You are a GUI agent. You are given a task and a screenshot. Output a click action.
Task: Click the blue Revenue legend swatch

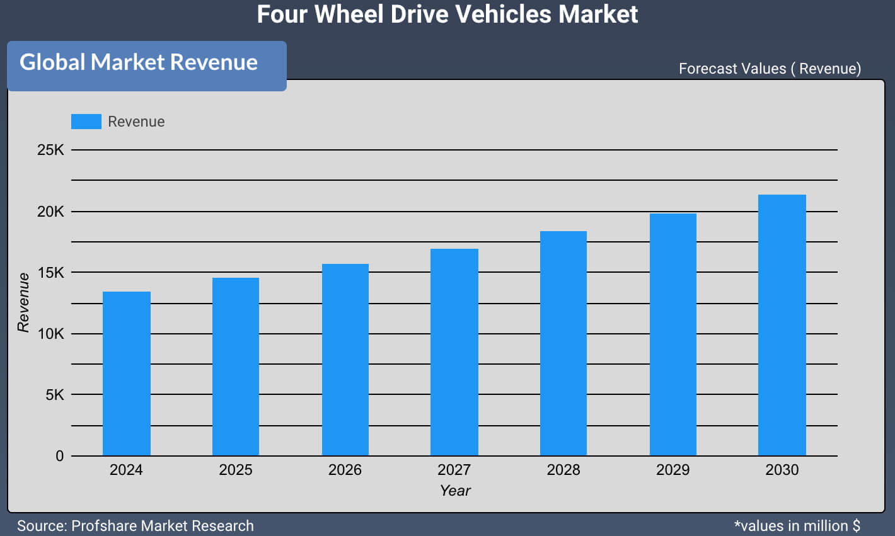tap(86, 122)
